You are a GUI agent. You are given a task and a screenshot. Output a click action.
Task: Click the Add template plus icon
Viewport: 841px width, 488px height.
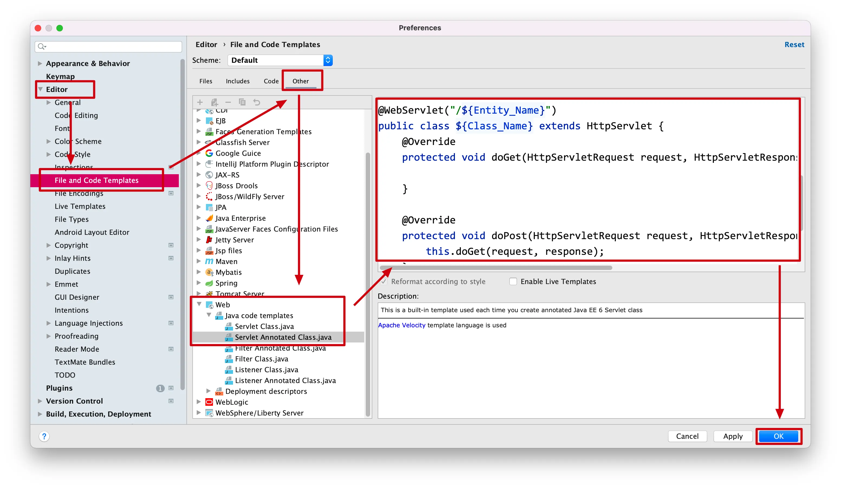pyautogui.click(x=200, y=102)
